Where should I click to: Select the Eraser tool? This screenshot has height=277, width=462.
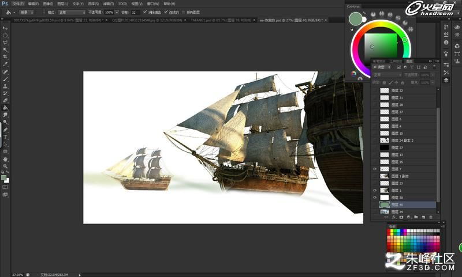tap(5, 100)
